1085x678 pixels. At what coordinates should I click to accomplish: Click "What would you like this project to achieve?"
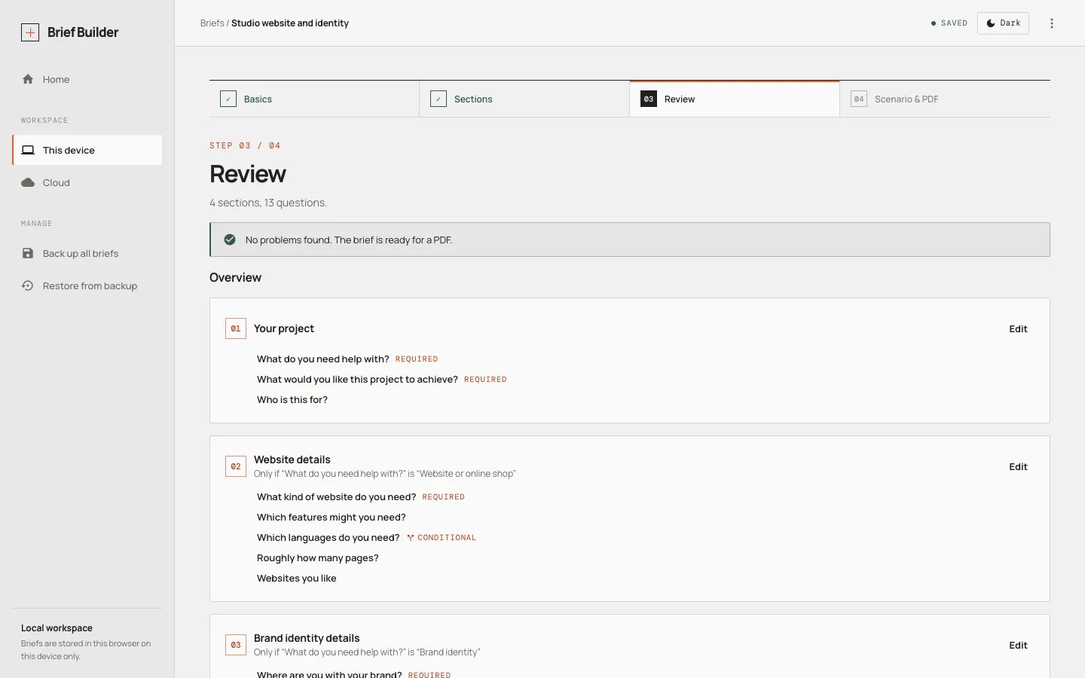point(357,380)
